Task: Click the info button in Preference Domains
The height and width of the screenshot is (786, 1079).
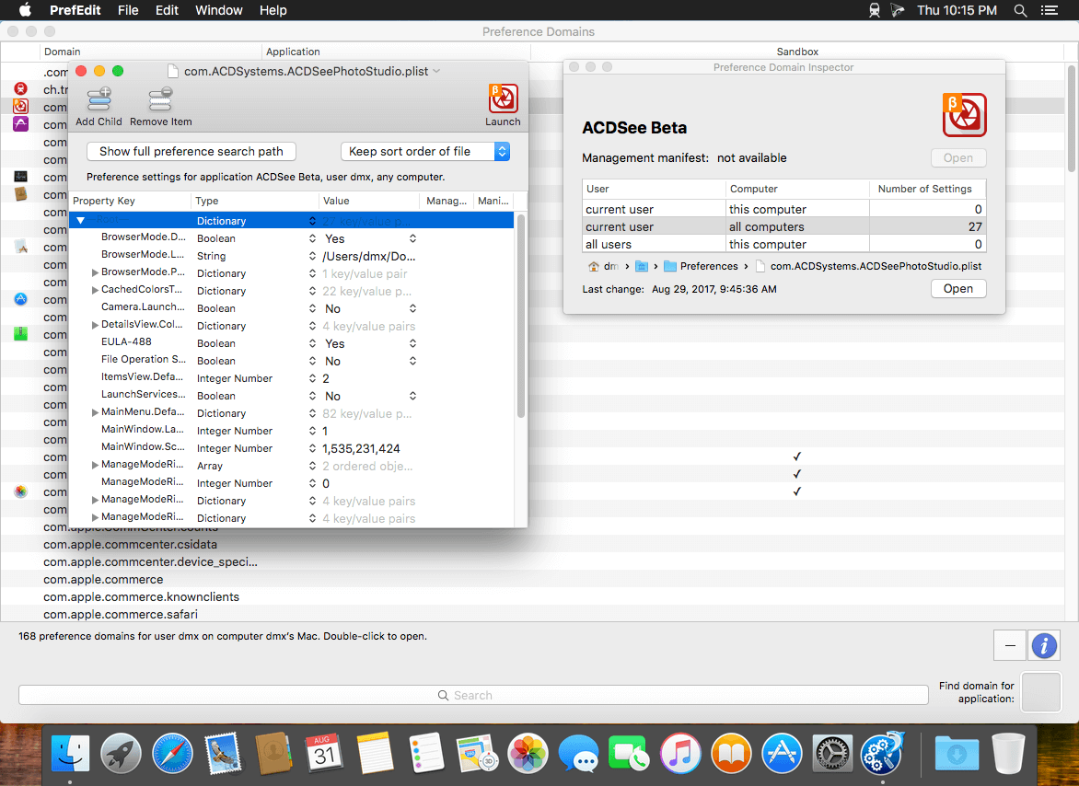Action: coord(1044,646)
